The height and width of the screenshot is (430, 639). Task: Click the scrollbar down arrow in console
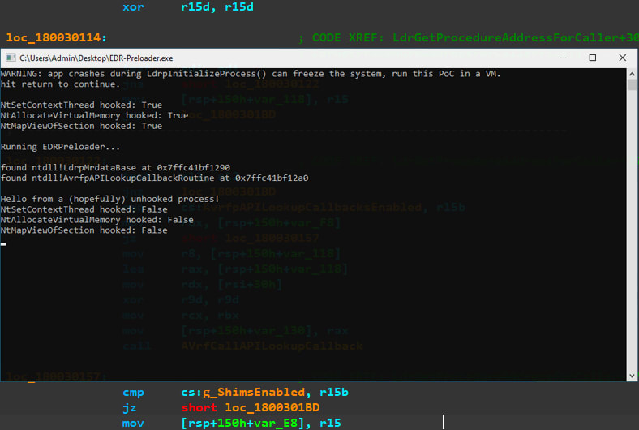tap(632, 375)
